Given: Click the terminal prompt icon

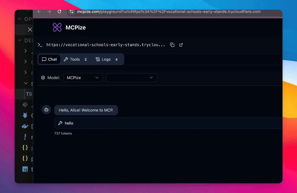Looking at the screenshot, I should (40, 45).
